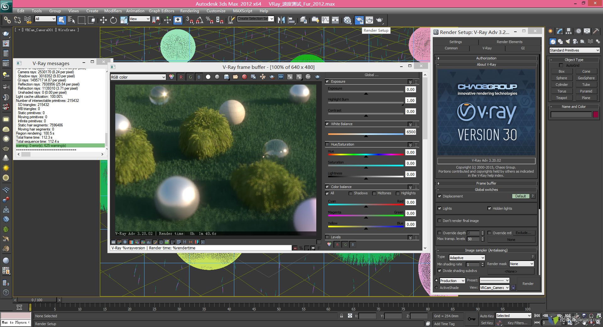Create a Teapot primitive
Screen dimensions: 603x327
pos(562,98)
